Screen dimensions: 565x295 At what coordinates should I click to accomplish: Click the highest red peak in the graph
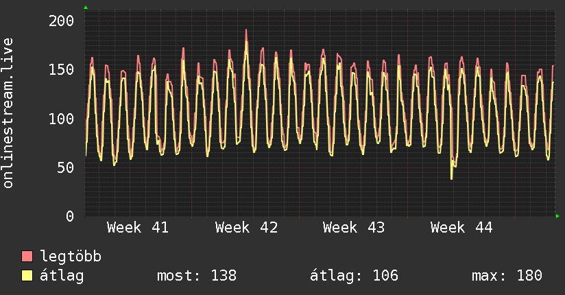coord(246,30)
